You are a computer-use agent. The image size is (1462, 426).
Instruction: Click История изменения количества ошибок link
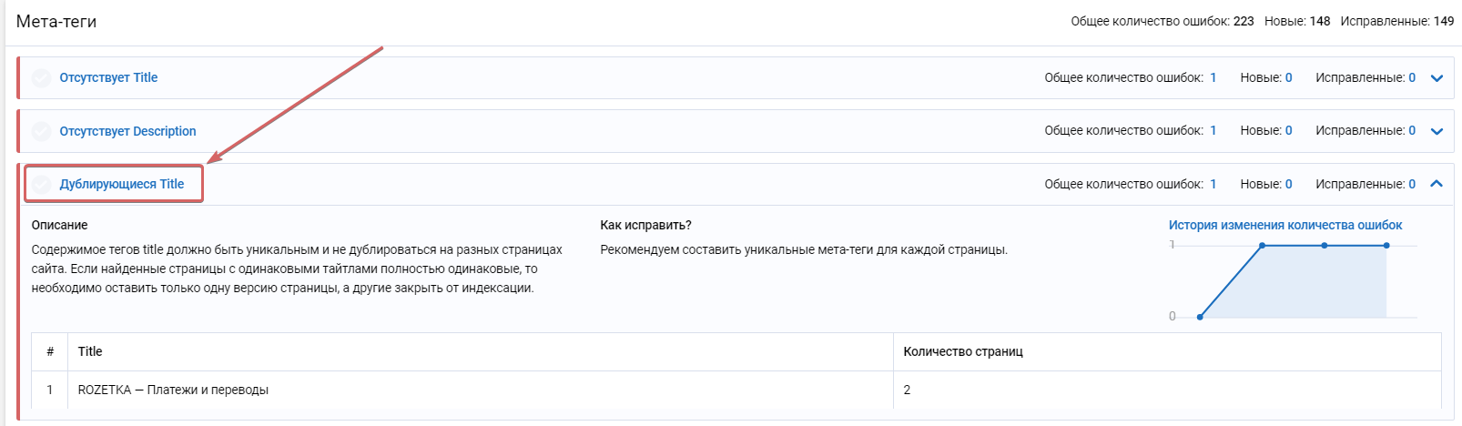click(1285, 225)
